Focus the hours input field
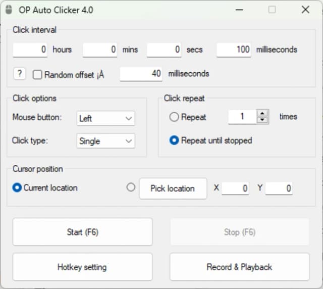The width and height of the screenshot is (323, 289). (30, 50)
